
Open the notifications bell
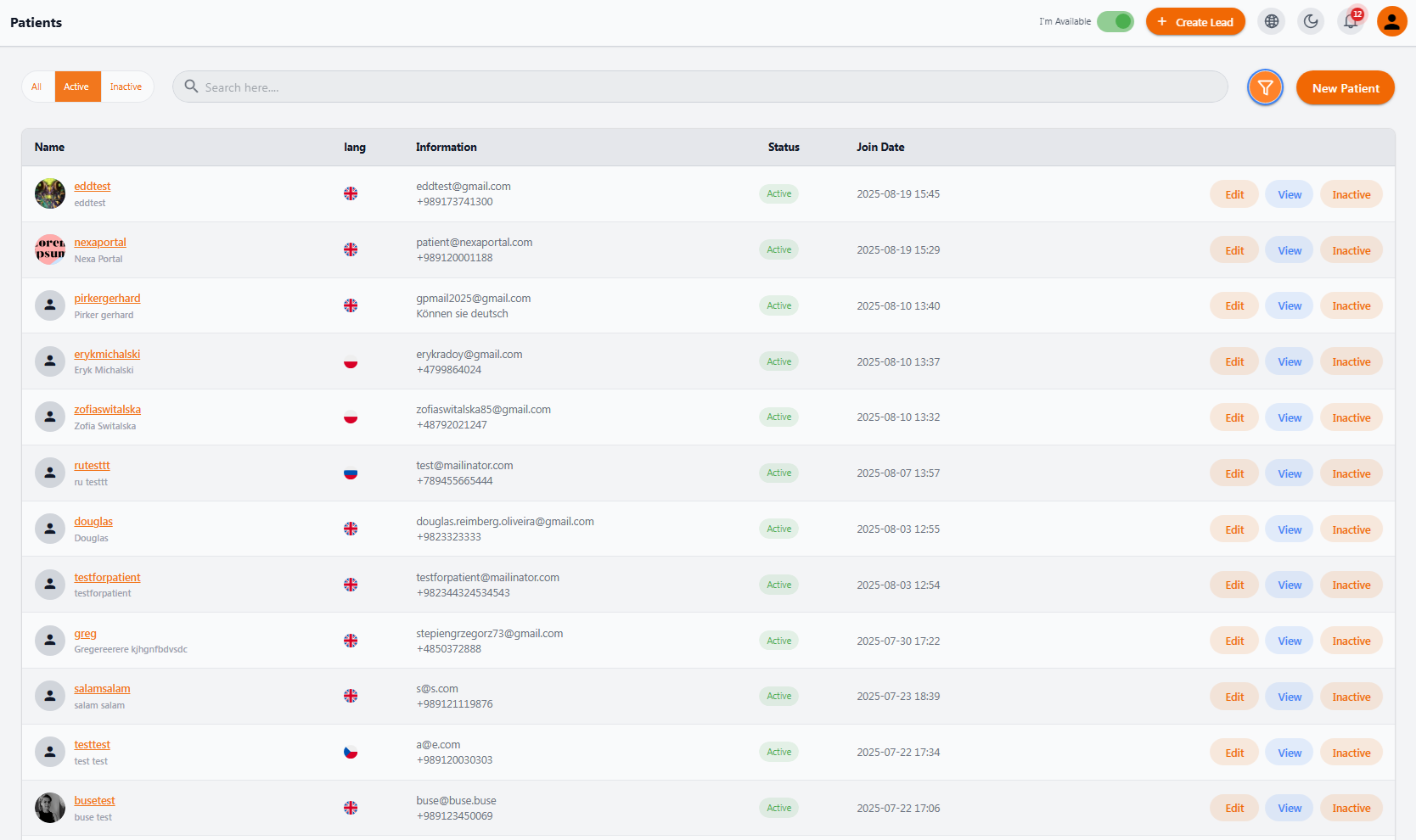(x=1351, y=21)
